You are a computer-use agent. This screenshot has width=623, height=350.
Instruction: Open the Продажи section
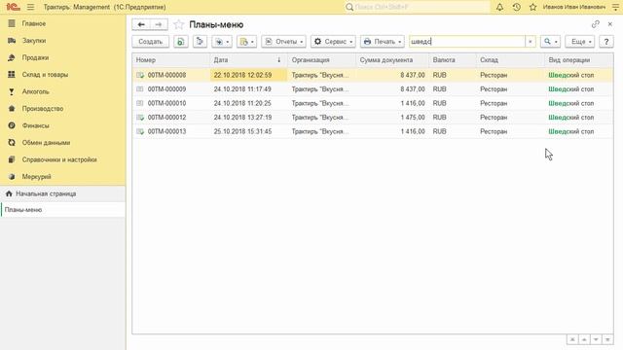click(x=35, y=58)
